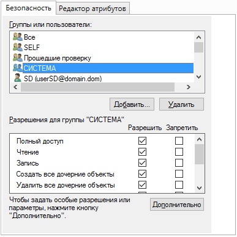
Task: Uncheck allow Удалить все дочерние объекты
Action: tap(142, 184)
